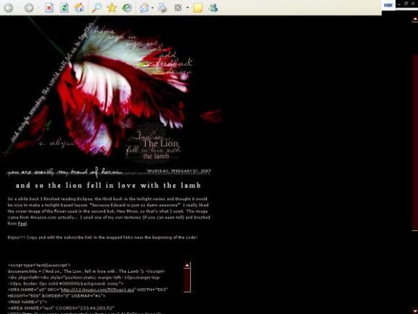
Task: Click the code box scrollbar thumb
Action: click(187, 280)
